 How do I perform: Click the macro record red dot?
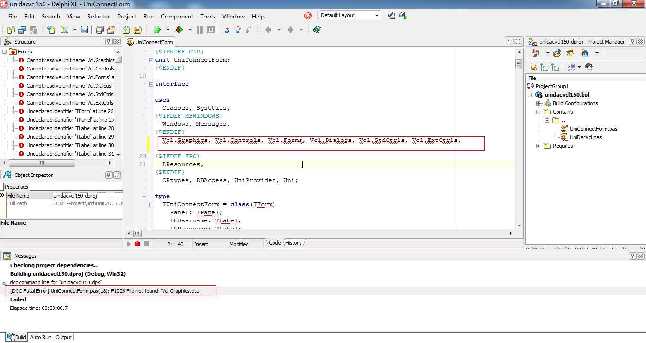click(x=137, y=244)
